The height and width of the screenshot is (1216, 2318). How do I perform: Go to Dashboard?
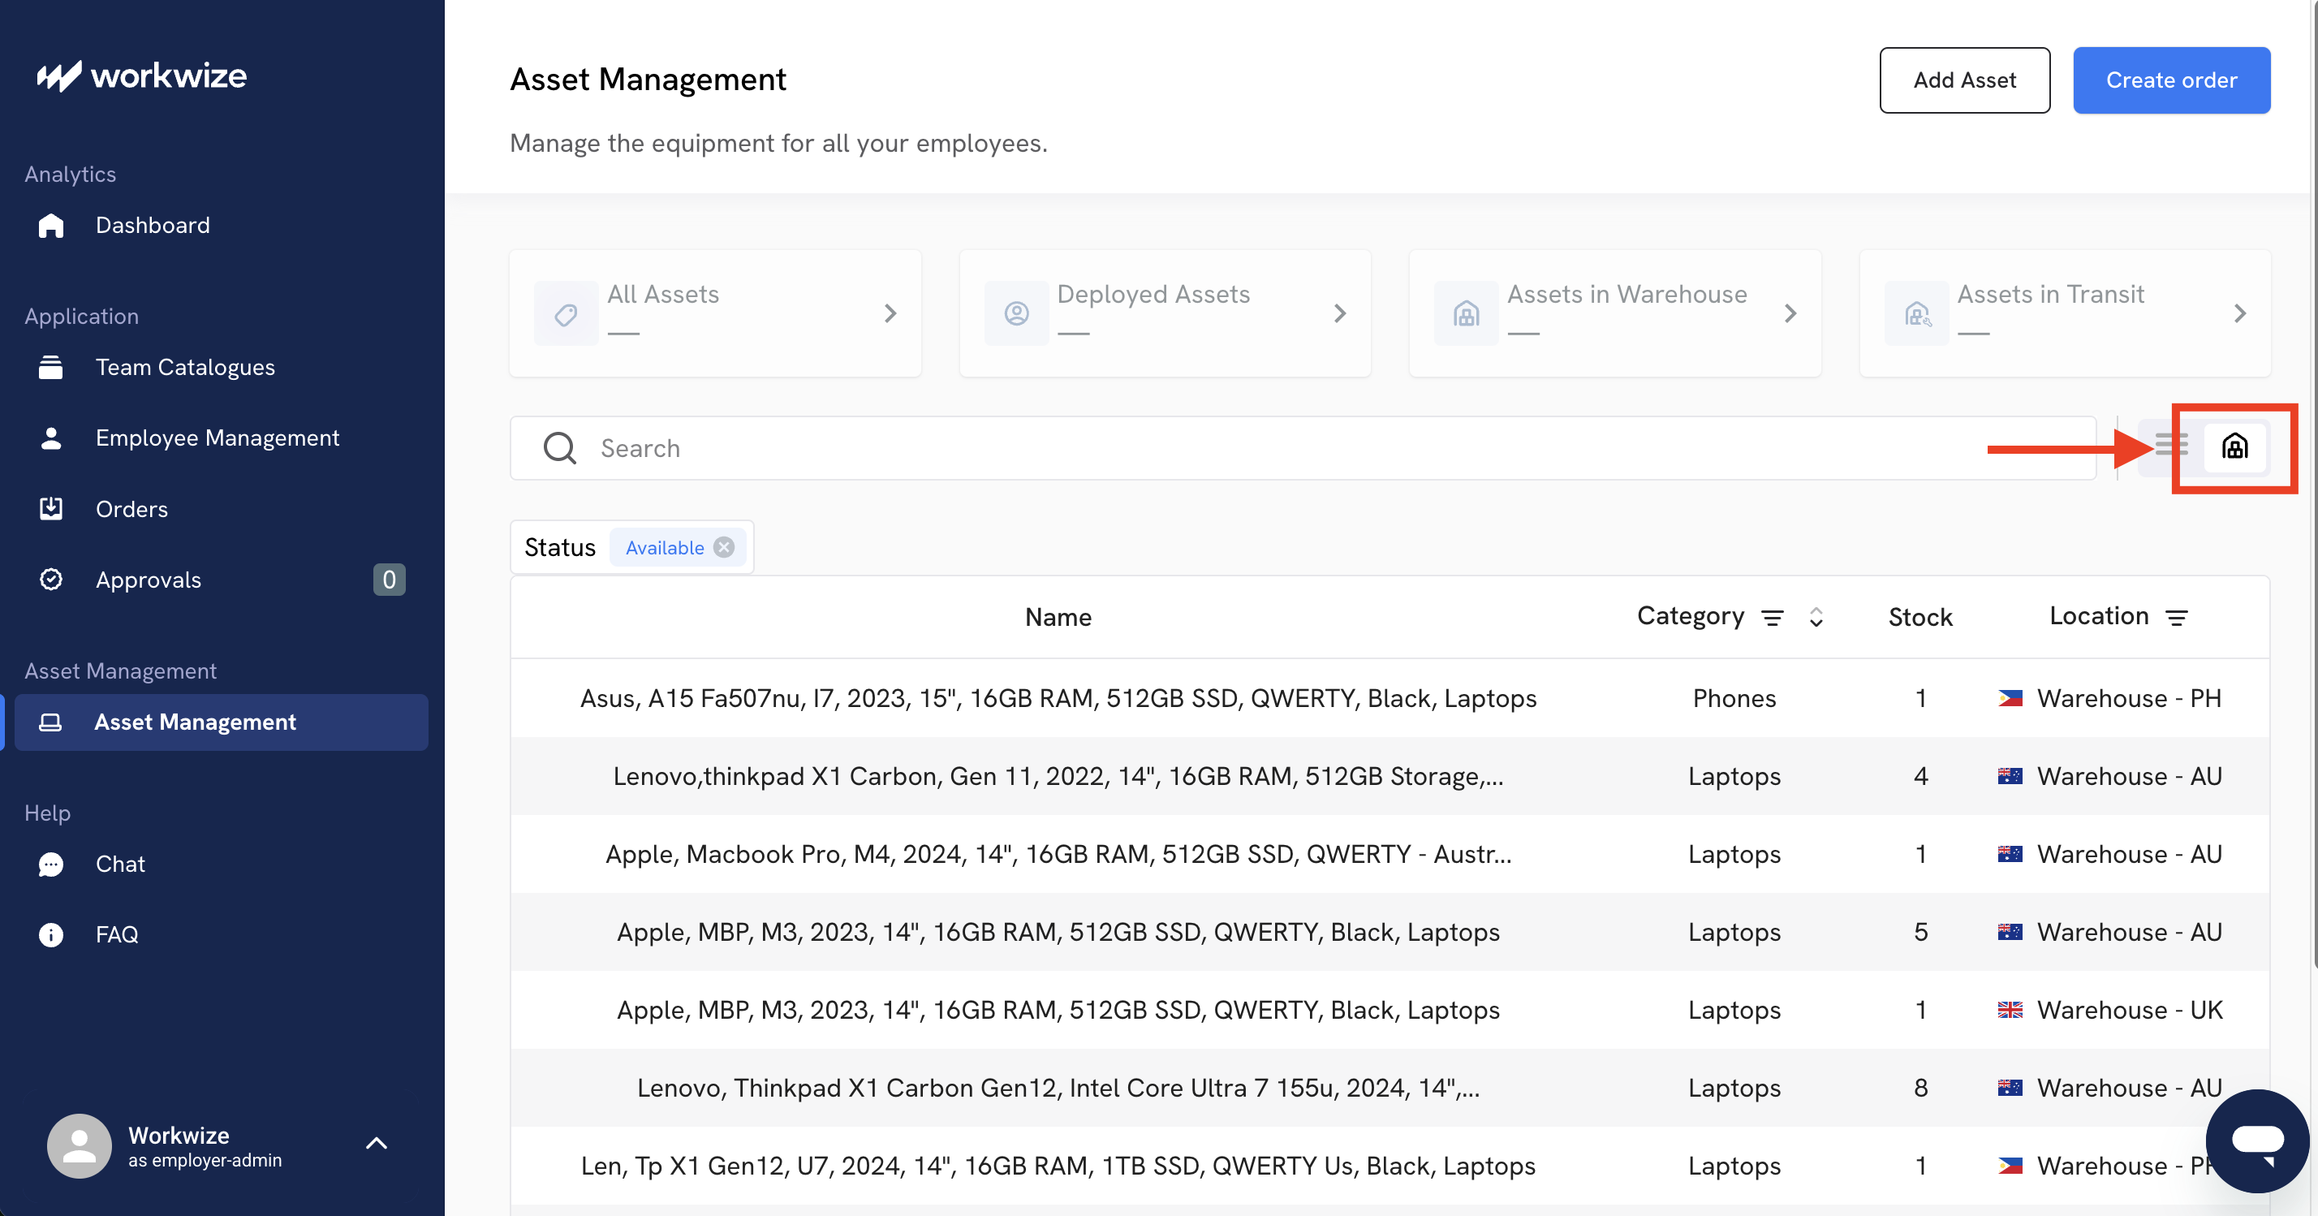152,225
